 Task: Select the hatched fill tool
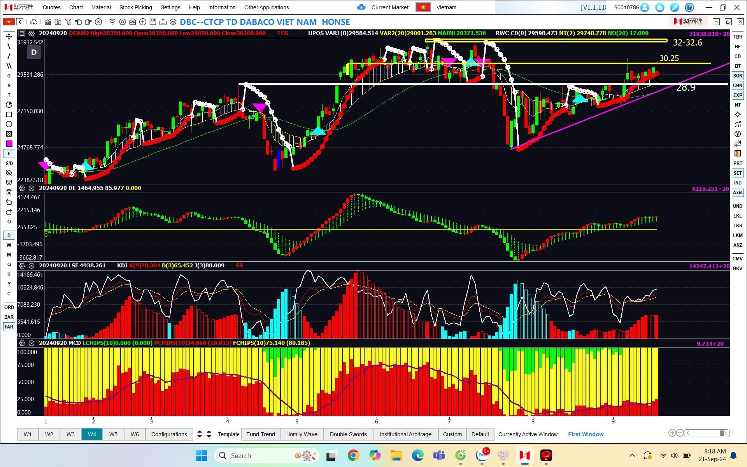click(9, 134)
